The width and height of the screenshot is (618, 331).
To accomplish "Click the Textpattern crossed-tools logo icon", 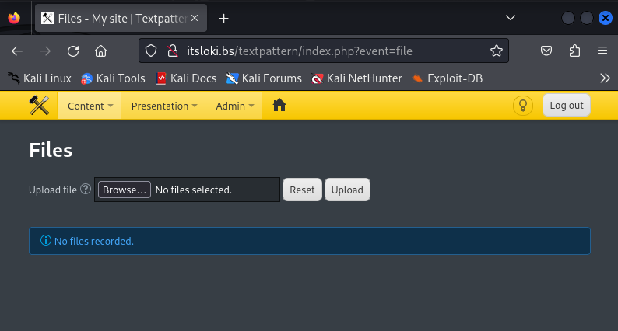I will point(39,106).
